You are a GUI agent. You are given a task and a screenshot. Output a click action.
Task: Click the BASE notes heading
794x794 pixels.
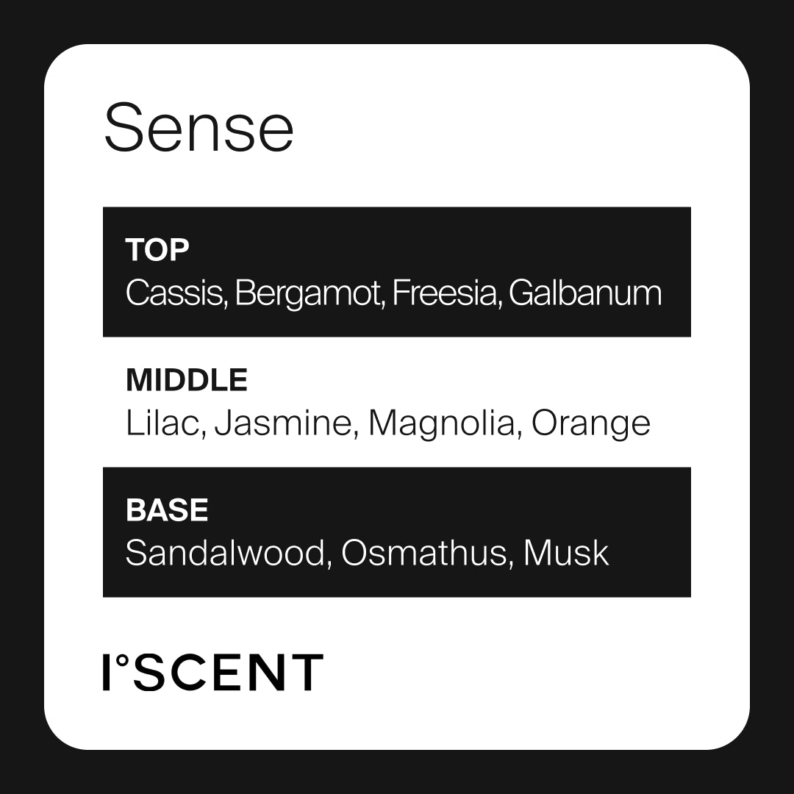(x=167, y=510)
